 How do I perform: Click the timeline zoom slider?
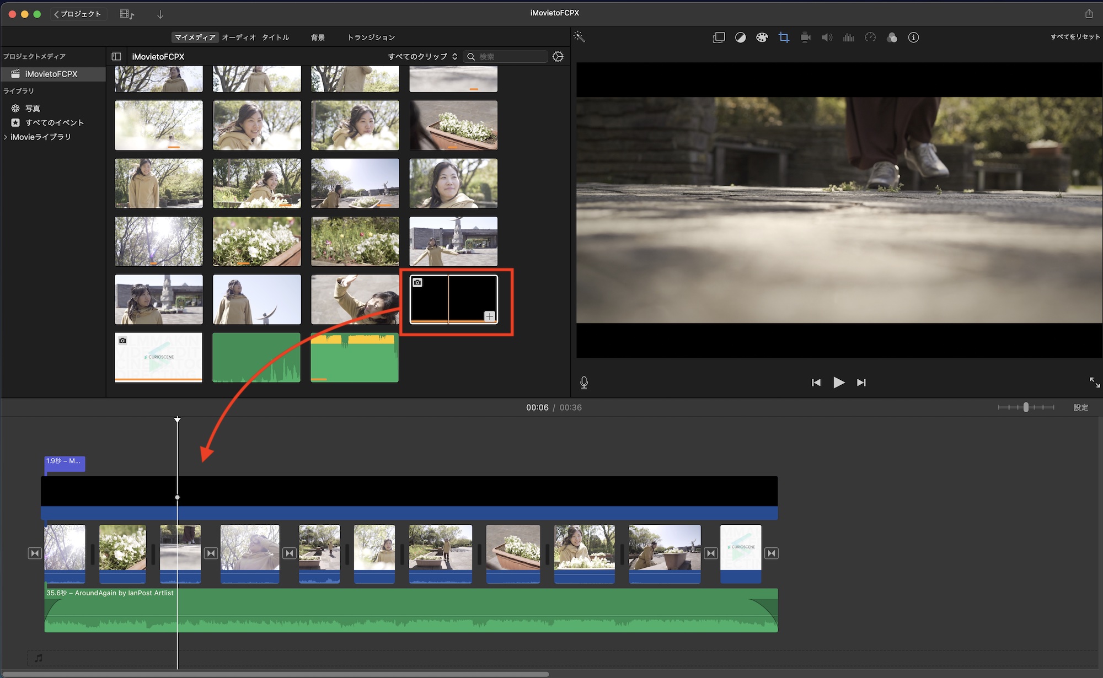pyautogui.click(x=1025, y=407)
